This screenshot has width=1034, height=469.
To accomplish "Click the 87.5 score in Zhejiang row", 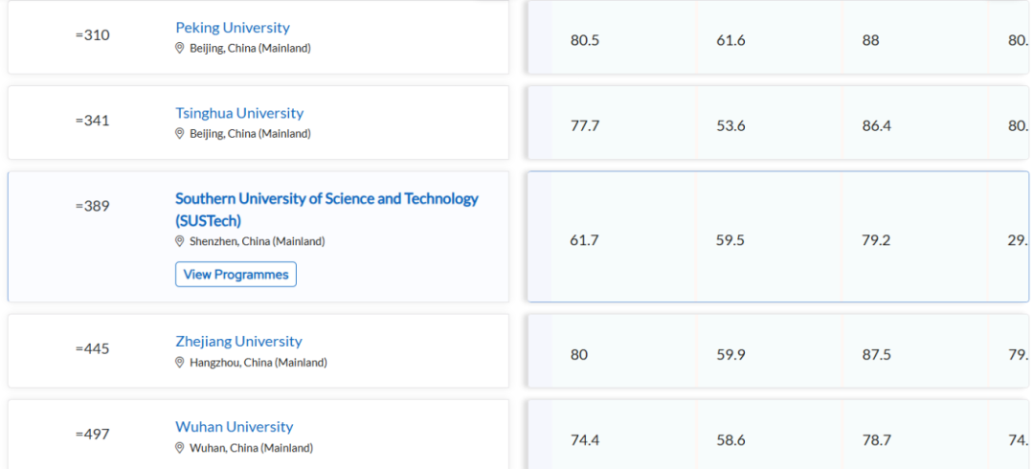I will coord(876,355).
